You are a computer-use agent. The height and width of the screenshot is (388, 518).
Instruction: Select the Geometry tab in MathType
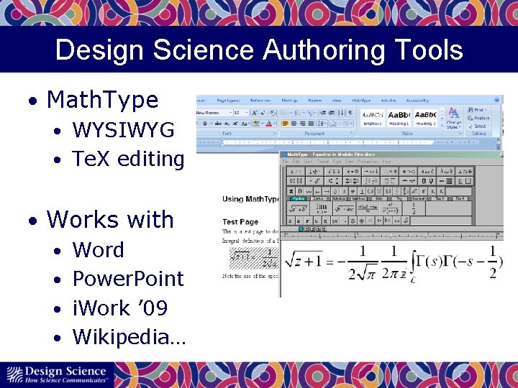(x=419, y=198)
